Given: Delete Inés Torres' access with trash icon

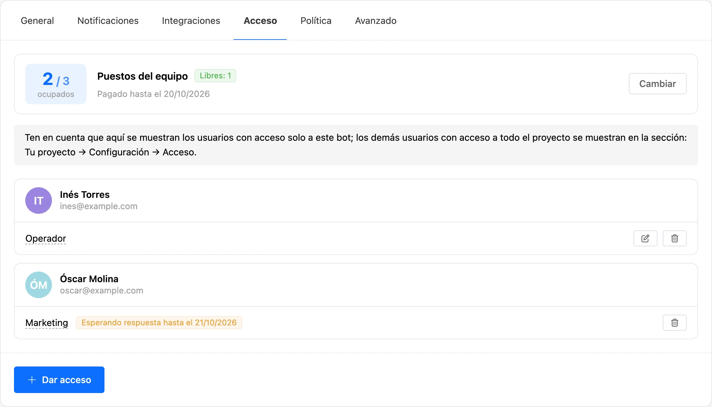Looking at the screenshot, I should pos(674,238).
